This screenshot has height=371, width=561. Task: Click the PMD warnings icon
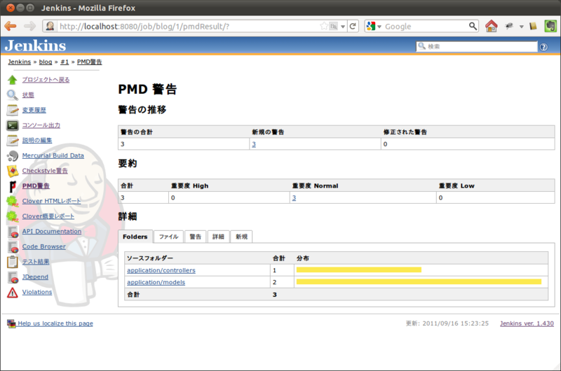[x=13, y=186]
